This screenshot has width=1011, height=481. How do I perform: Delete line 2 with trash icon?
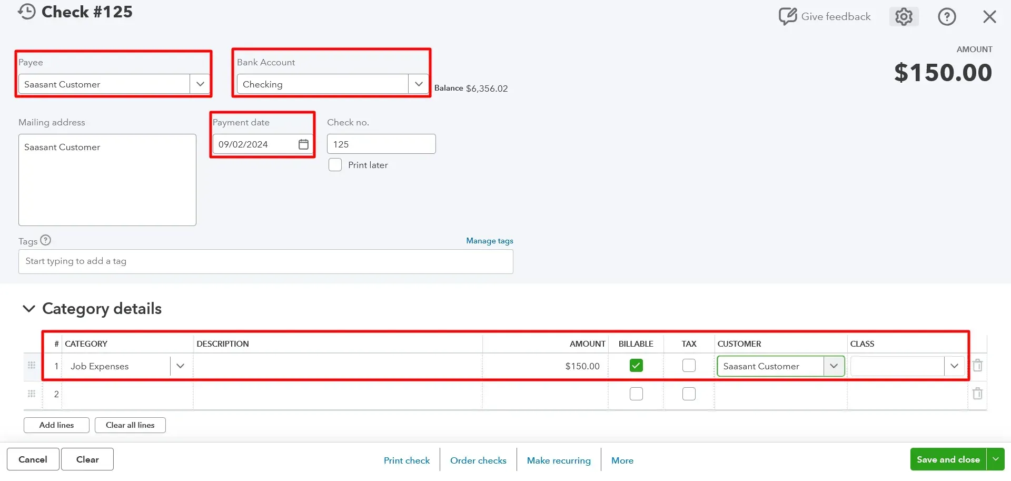(977, 394)
